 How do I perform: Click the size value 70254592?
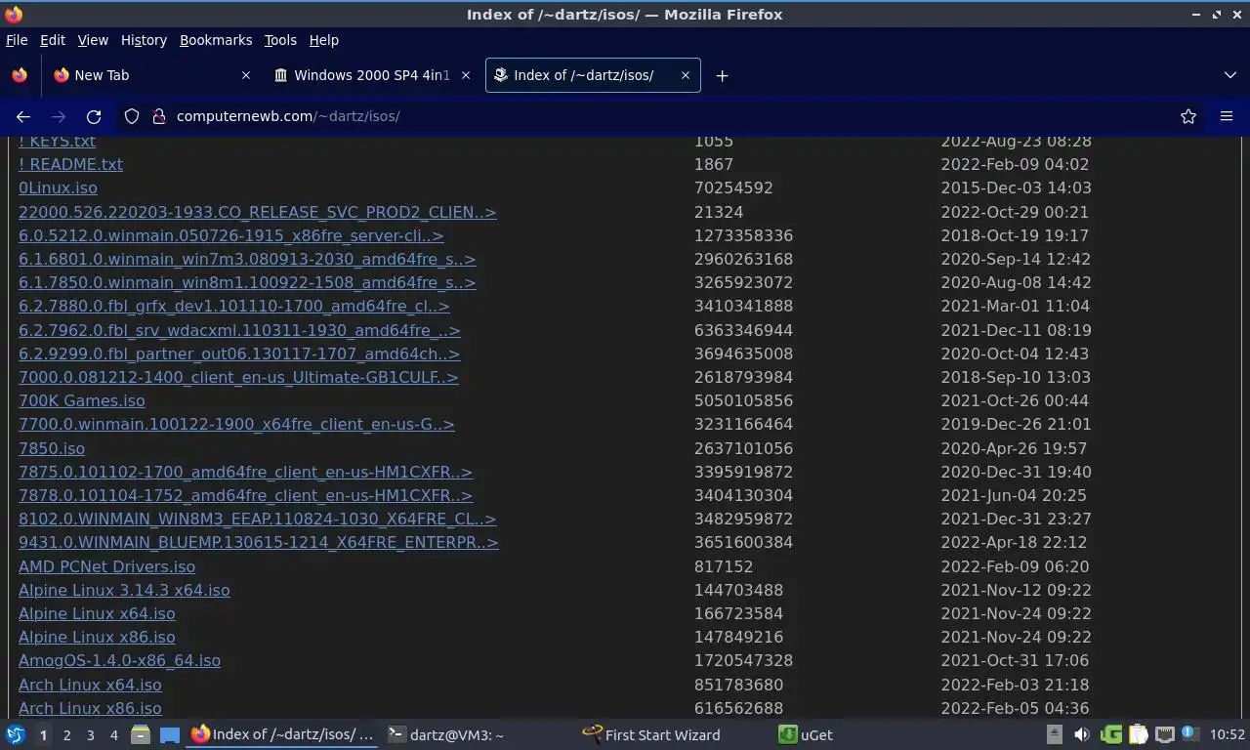click(x=733, y=187)
